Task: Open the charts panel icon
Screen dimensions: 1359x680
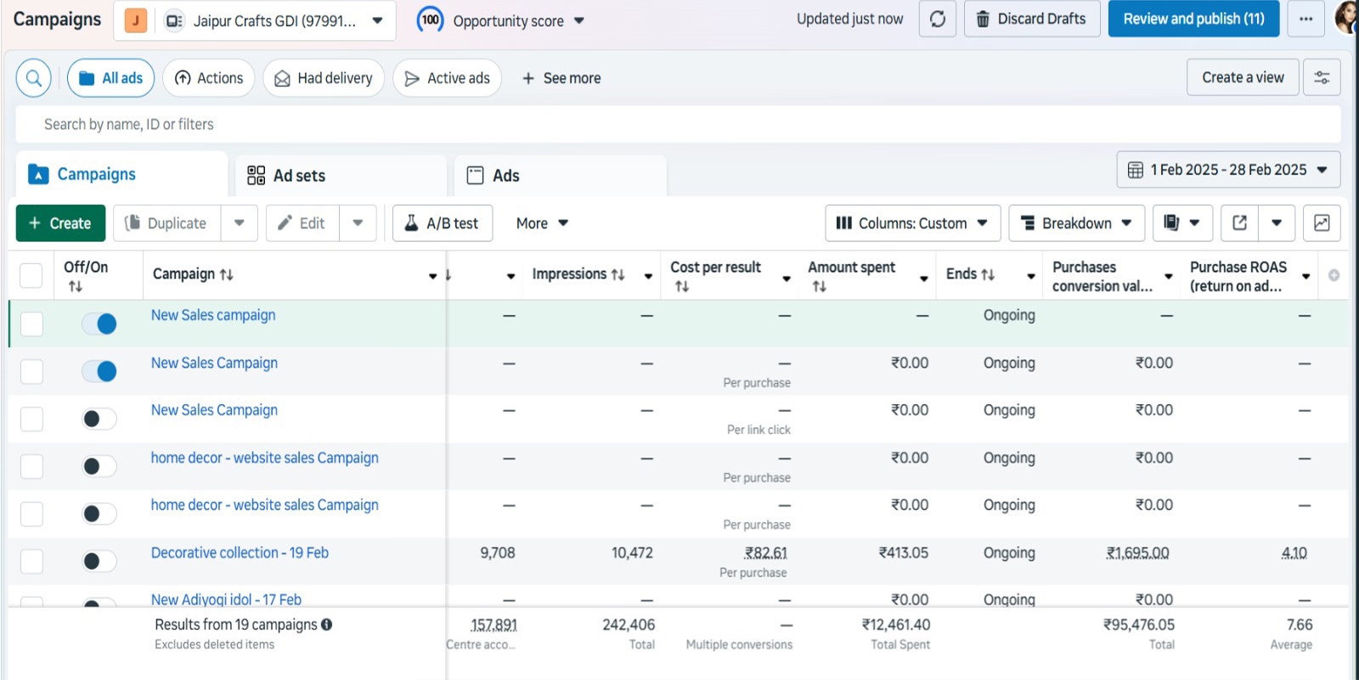Action: (1322, 223)
